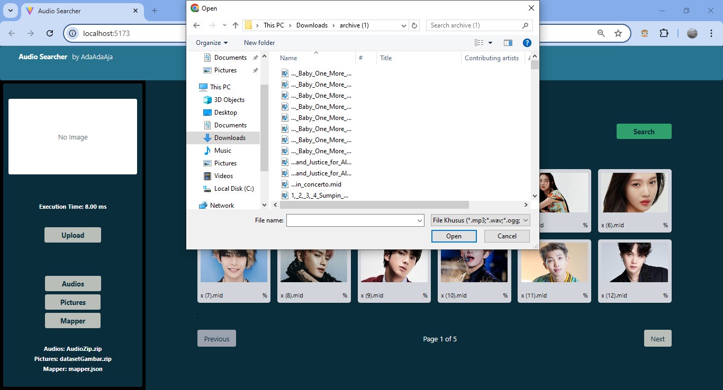Viewport: 723px width, 390px height.
Task: Open the File name dropdown arrow
Action: pyautogui.click(x=420, y=221)
